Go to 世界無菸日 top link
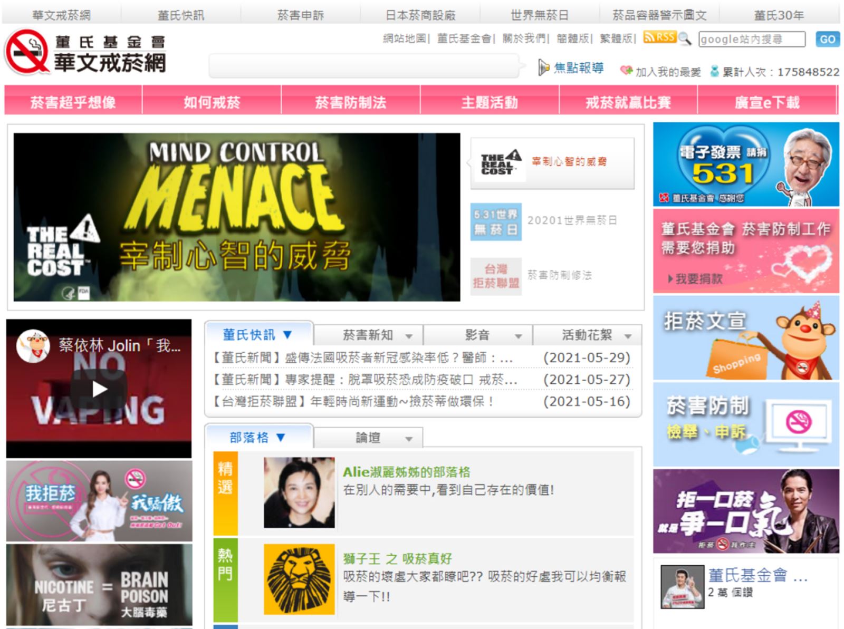 tap(540, 15)
